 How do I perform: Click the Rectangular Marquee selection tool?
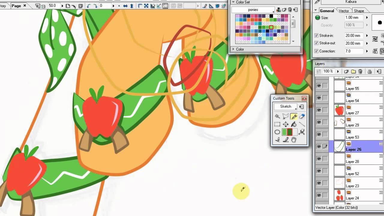click(x=277, y=124)
